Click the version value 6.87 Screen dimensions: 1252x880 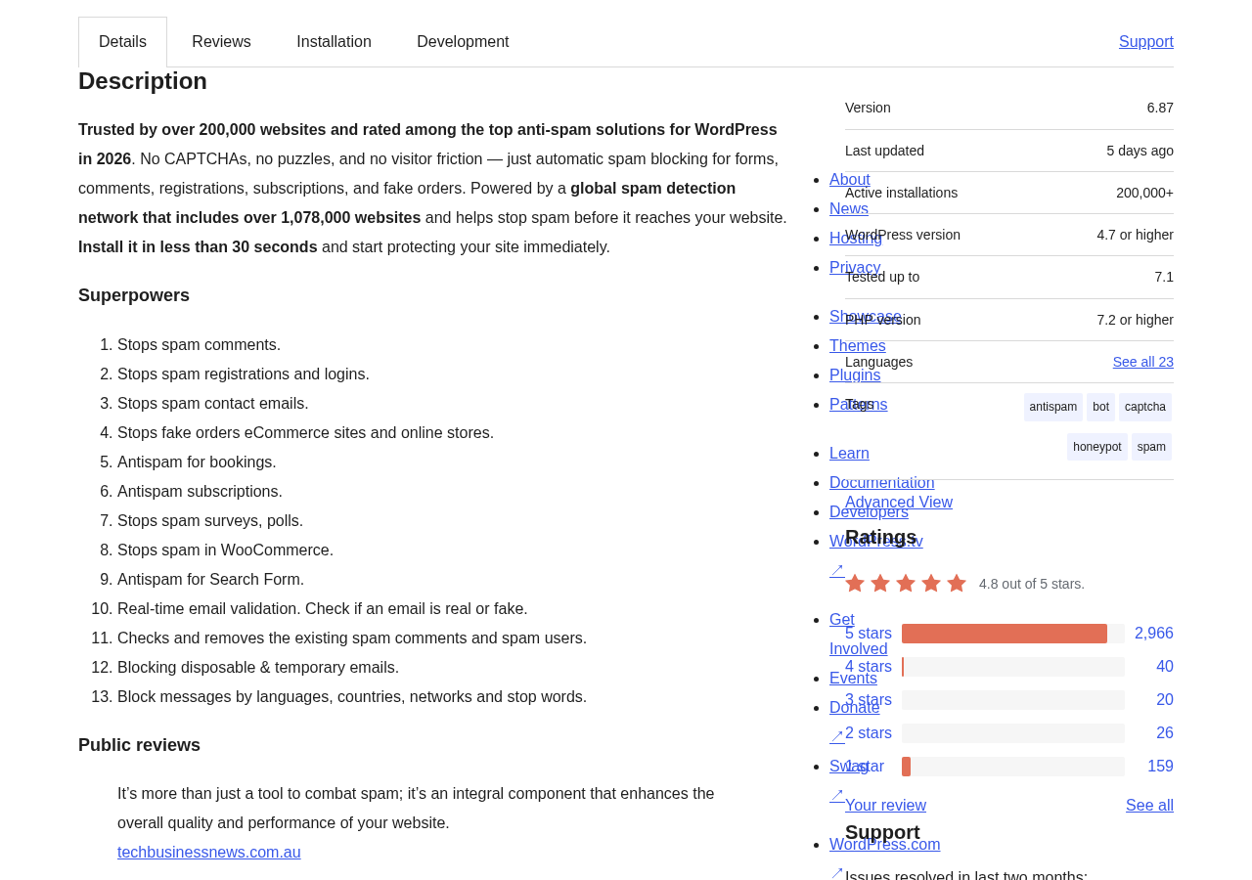pyautogui.click(x=1160, y=108)
